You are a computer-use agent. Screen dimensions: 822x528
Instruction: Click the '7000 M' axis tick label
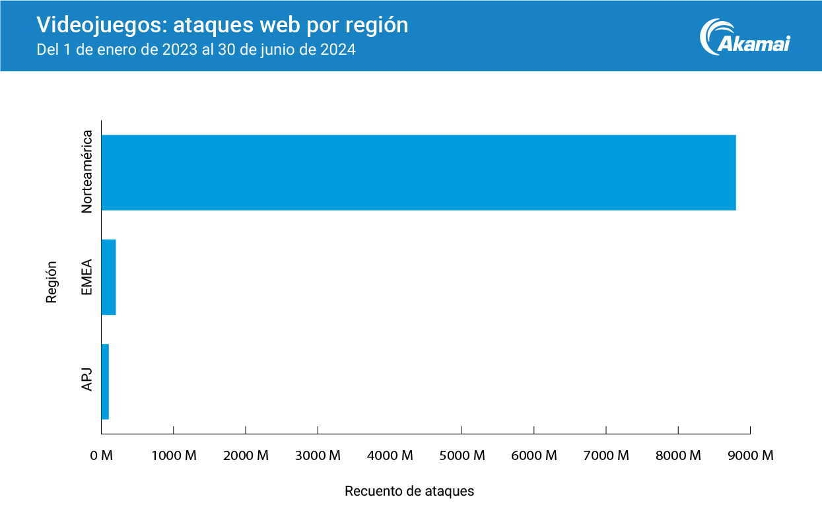pos(606,455)
